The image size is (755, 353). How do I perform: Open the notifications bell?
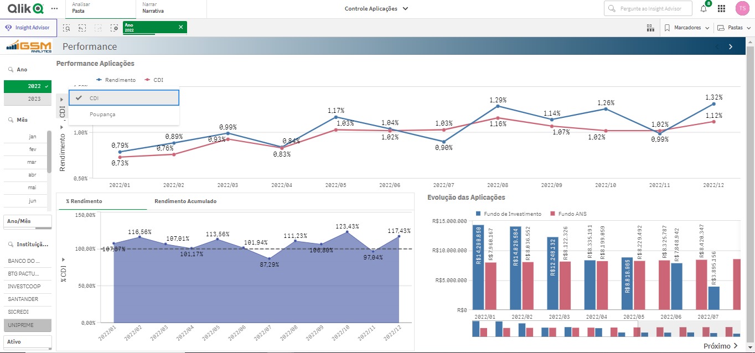click(x=704, y=9)
